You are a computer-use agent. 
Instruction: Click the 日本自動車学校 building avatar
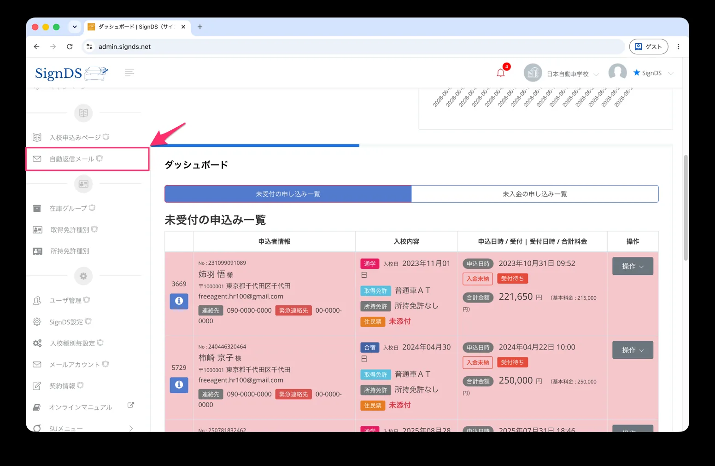pos(533,73)
